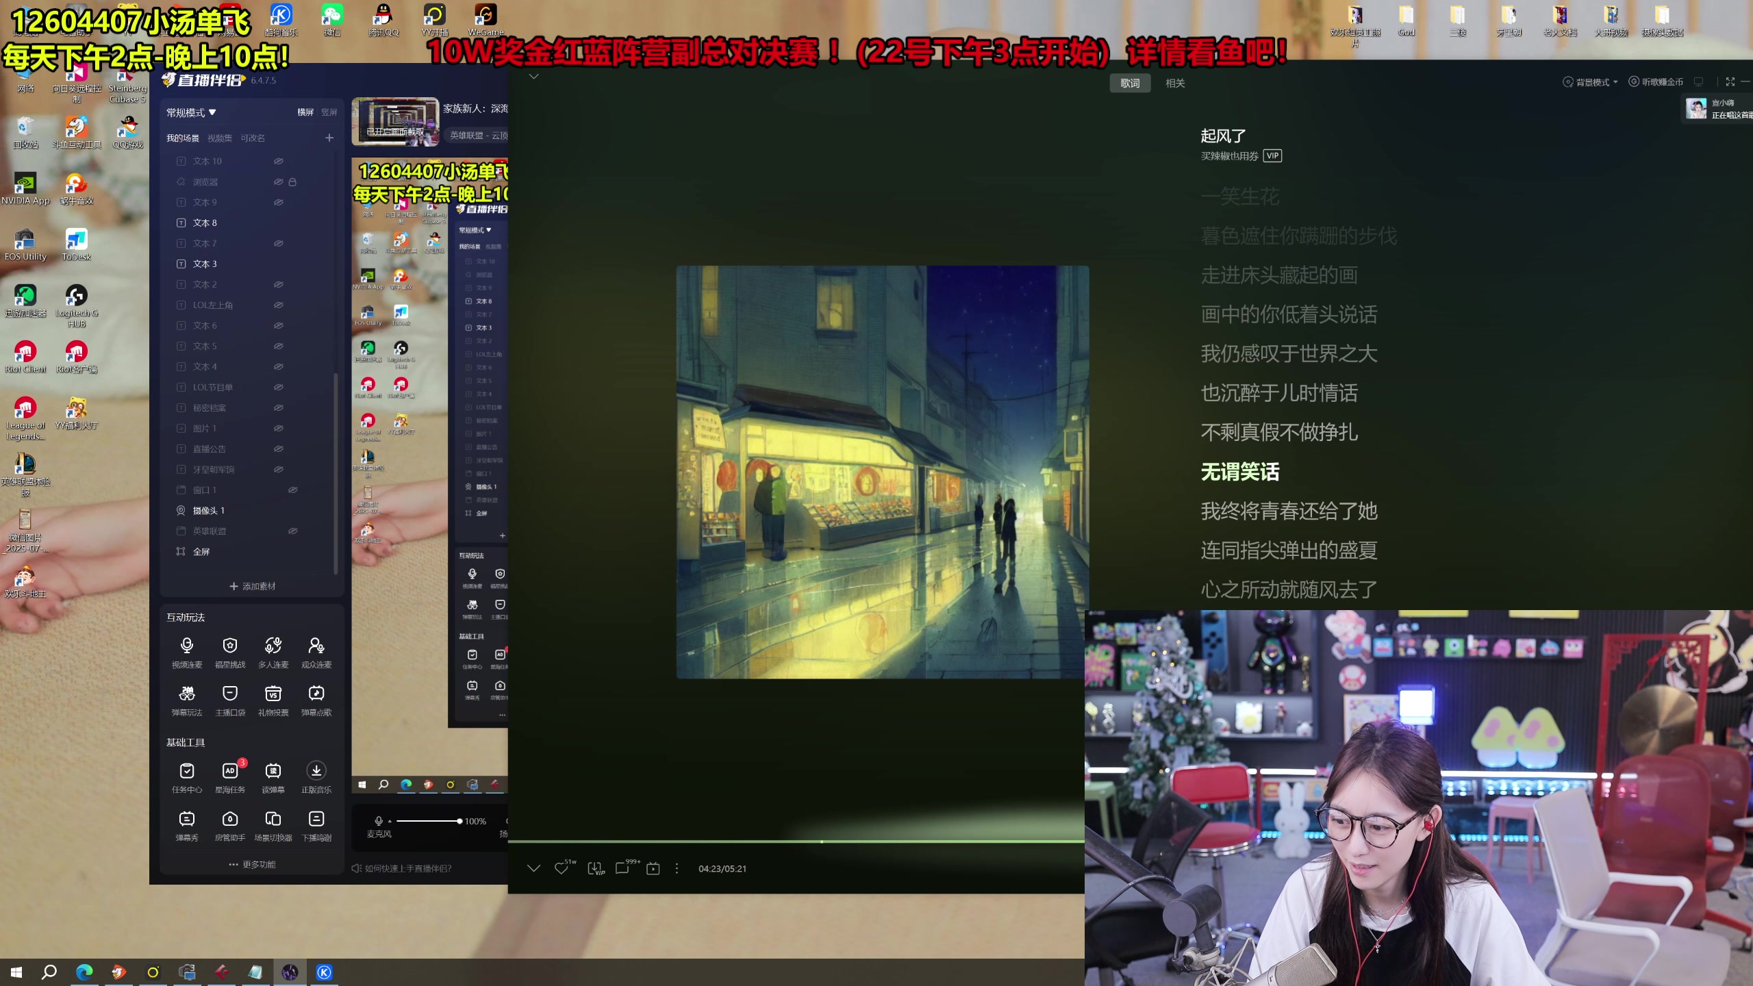
Task: Toggle visibility of 文本 9 source
Action: 279,203
